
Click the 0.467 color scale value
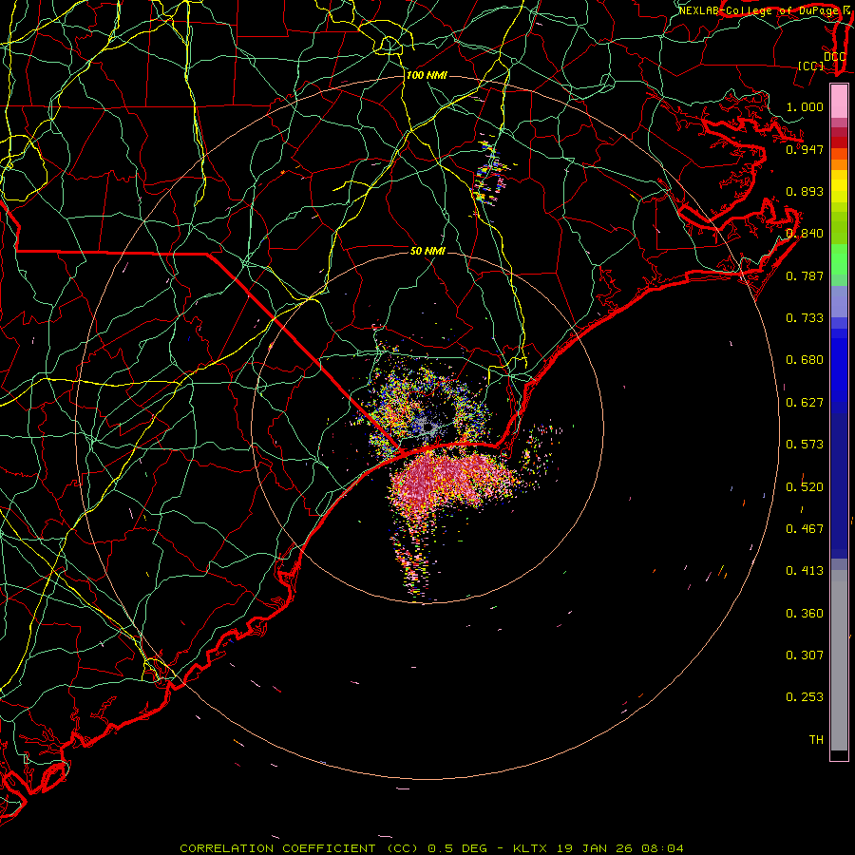[x=805, y=529]
